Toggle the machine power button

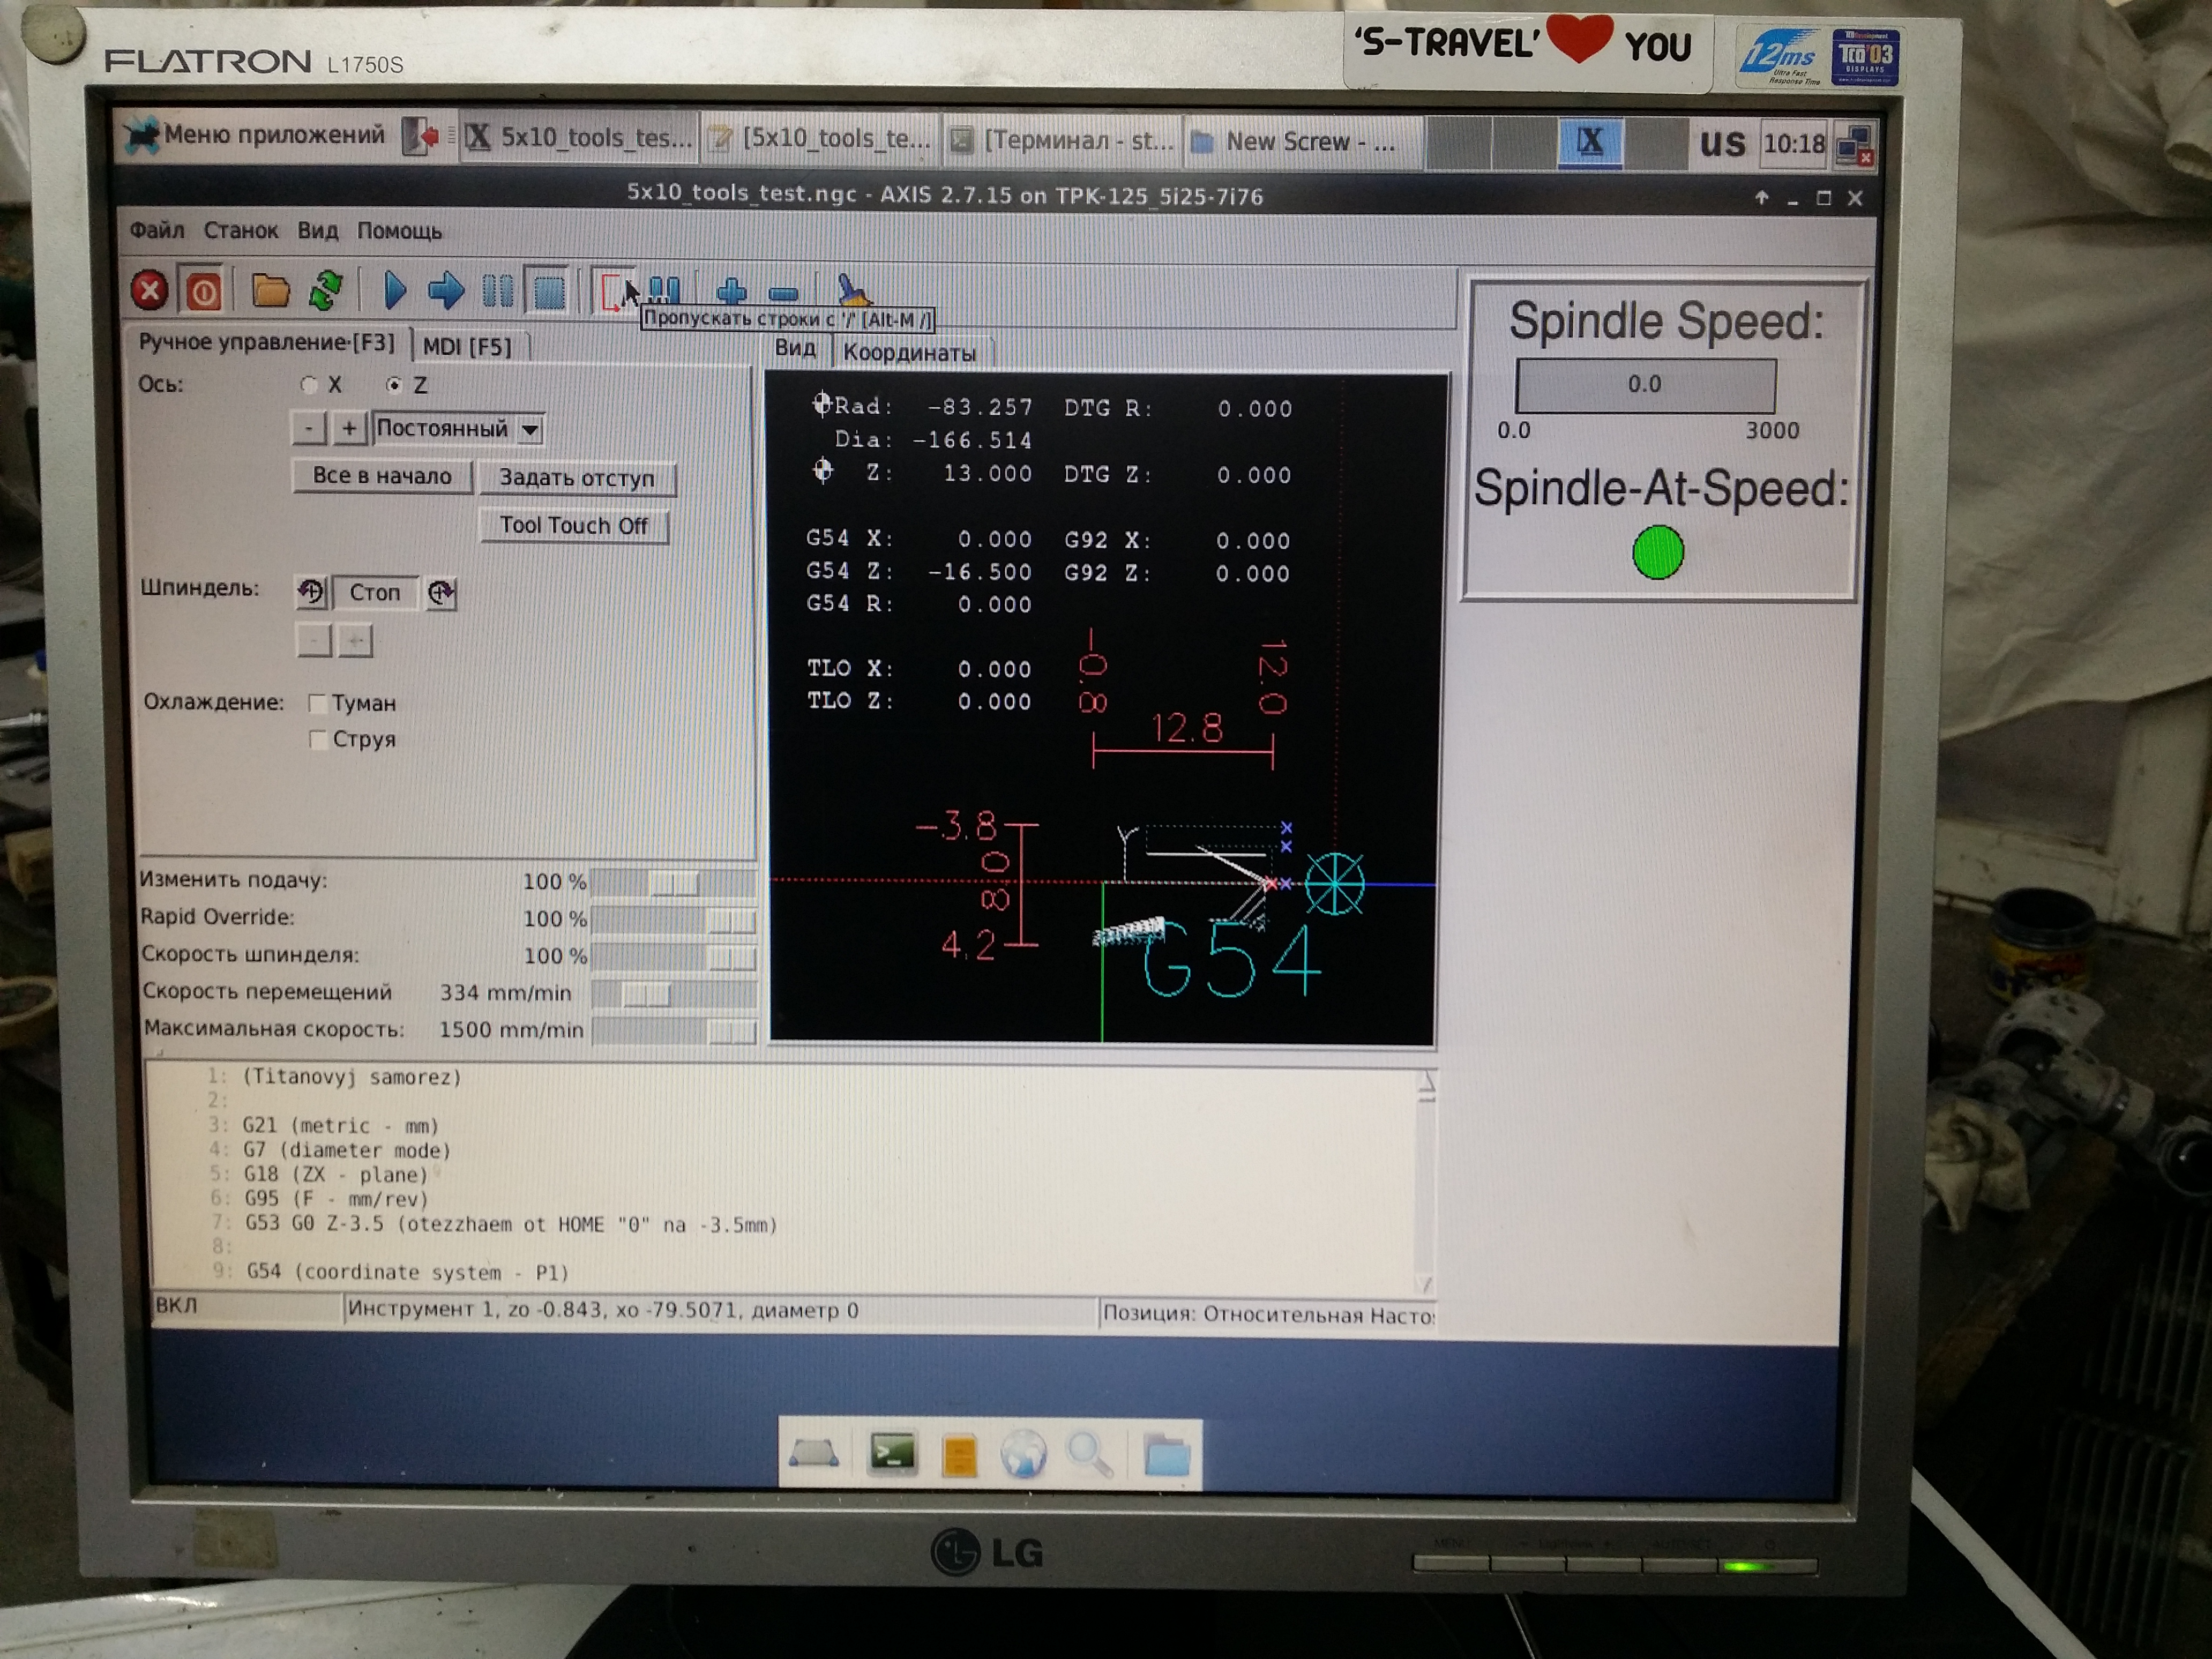pos(203,292)
